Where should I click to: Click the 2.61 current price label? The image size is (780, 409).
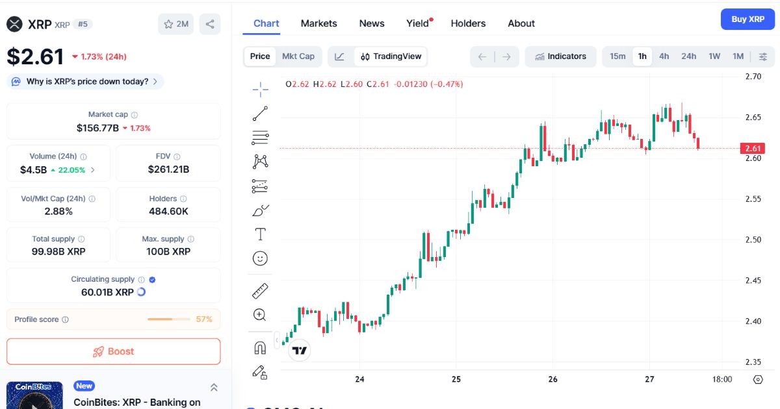pyautogui.click(x=753, y=149)
